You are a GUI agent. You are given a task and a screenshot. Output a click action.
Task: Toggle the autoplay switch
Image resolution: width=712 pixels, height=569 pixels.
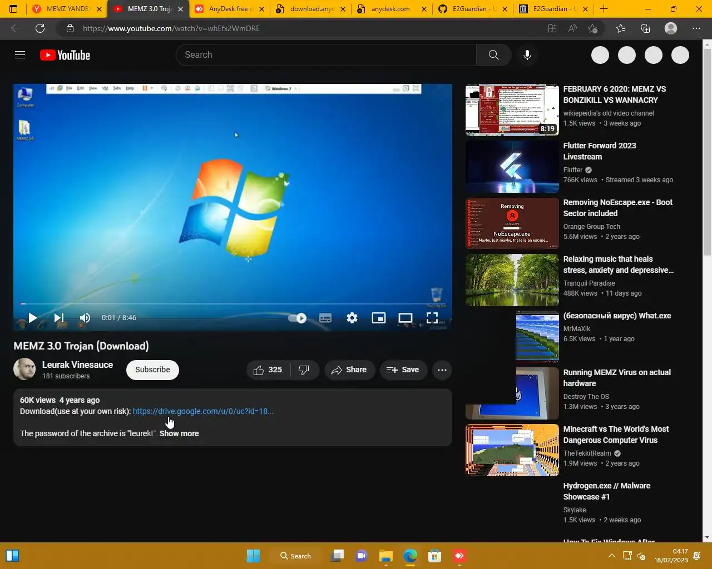(x=298, y=318)
